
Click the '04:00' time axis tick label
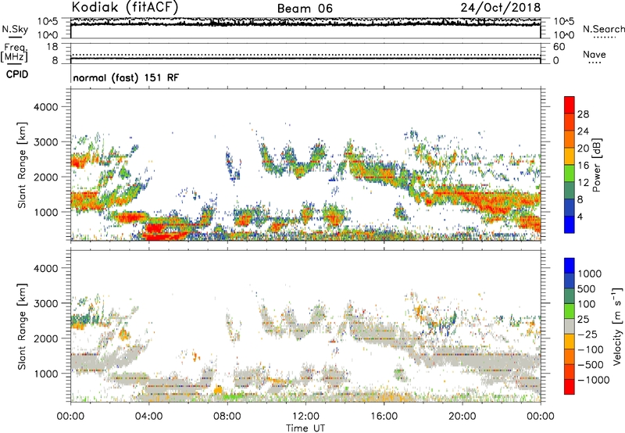[148, 417]
